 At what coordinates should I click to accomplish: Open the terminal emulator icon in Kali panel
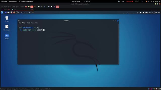(x=17, y=12)
